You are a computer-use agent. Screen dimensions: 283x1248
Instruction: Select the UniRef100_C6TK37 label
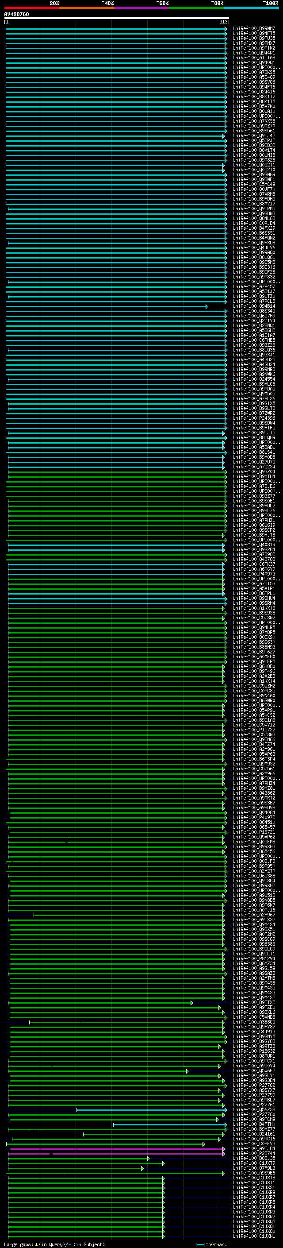254,564
